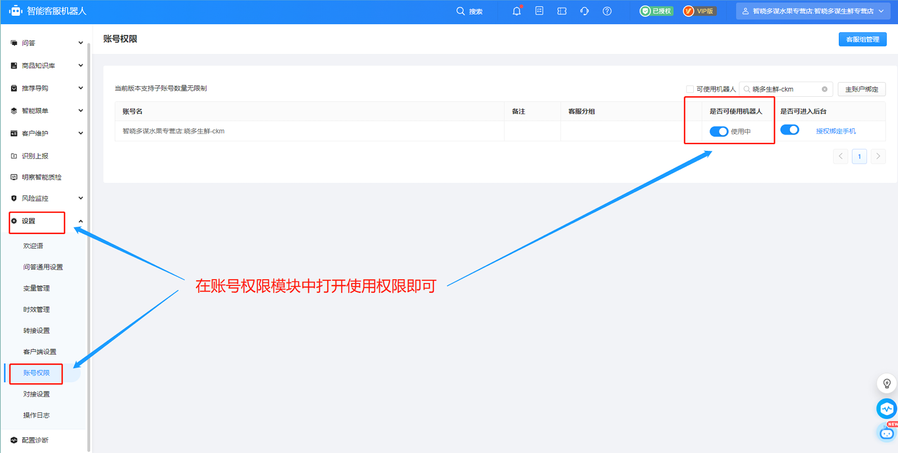Click the 智能跟单 layers icon
Screen dimensions: 898x453
point(14,110)
